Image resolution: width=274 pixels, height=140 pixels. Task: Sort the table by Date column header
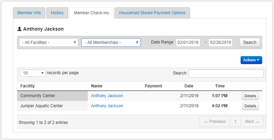tap(189, 86)
